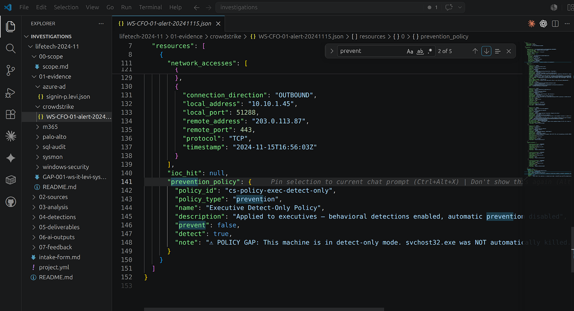The height and width of the screenshot is (311, 574).
Task: Open the GitHub view in activity bar
Action: 11,202
